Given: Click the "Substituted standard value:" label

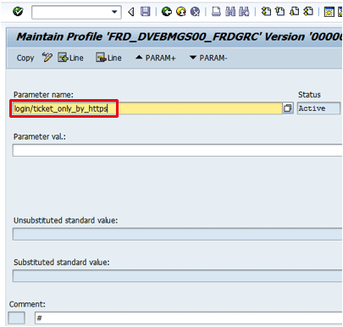Looking at the screenshot, I should click(62, 263).
